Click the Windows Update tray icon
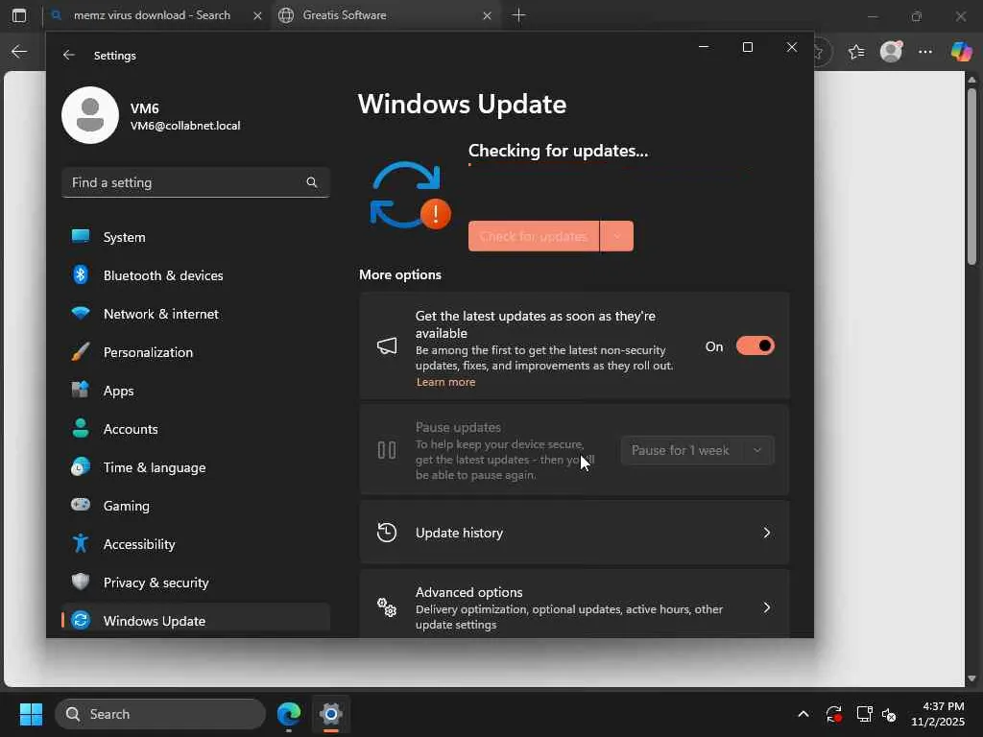Image resolution: width=983 pixels, height=737 pixels. (x=834, y=714)
